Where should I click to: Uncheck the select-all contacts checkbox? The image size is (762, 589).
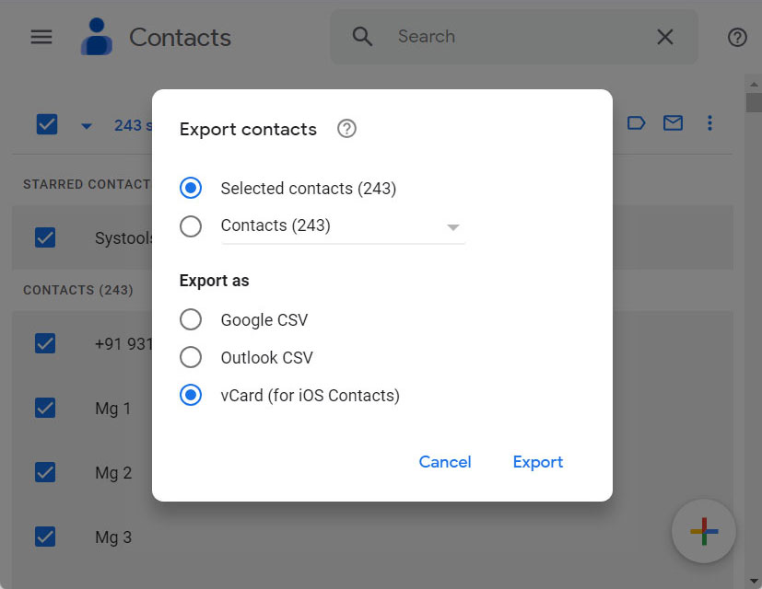[x=47, y=123]
